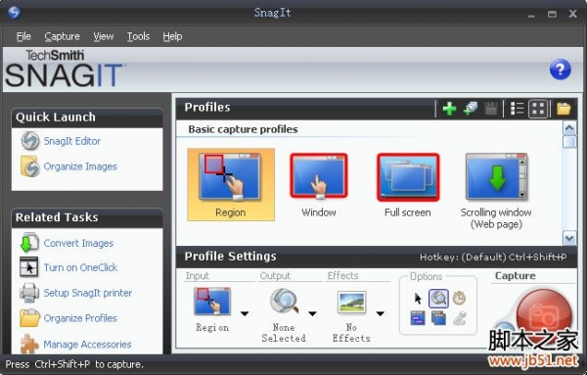Viewport: 587px width, 375px height.
Task: Select the Window capture profile
Action: click(x=319, y=185)
